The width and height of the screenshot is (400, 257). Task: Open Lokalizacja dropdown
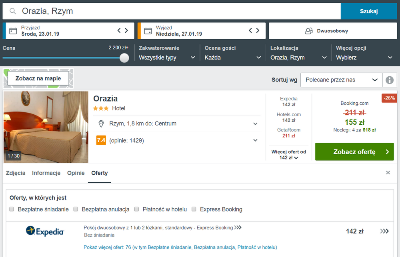[x=298, y=58]
